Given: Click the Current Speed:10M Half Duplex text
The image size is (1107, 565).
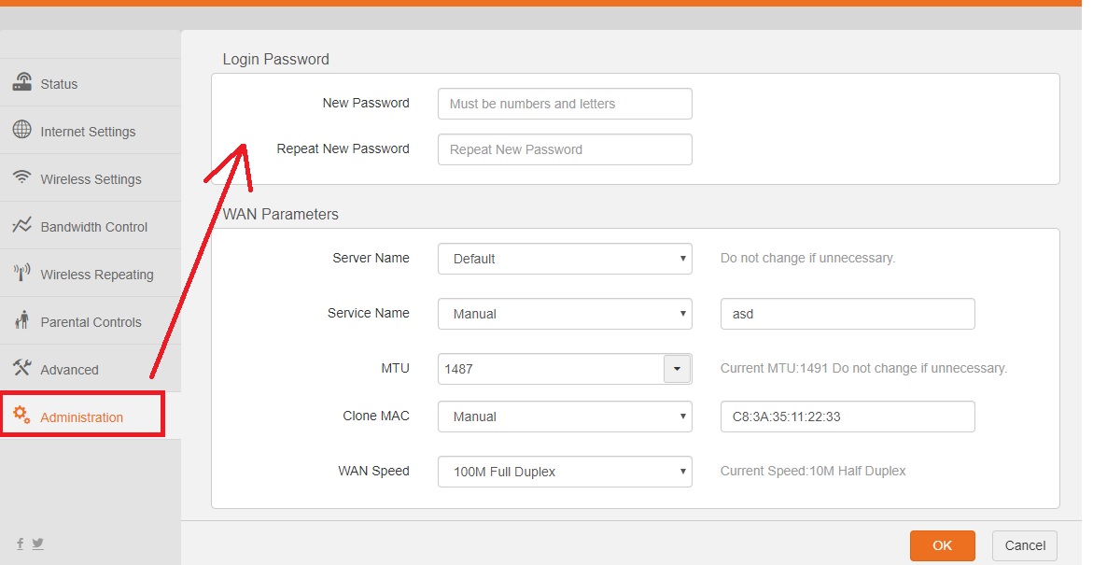Looking at the screenshot, I should [813, 471].
